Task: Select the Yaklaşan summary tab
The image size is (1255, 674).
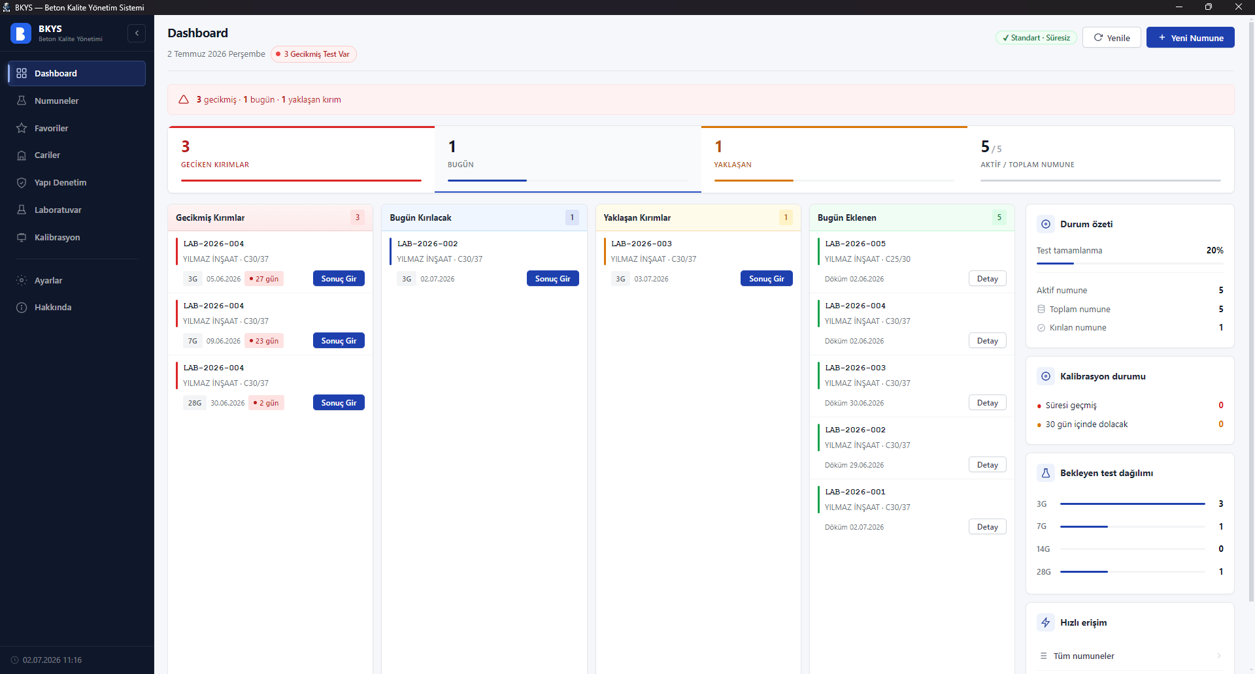Action: tap(834, 159)
